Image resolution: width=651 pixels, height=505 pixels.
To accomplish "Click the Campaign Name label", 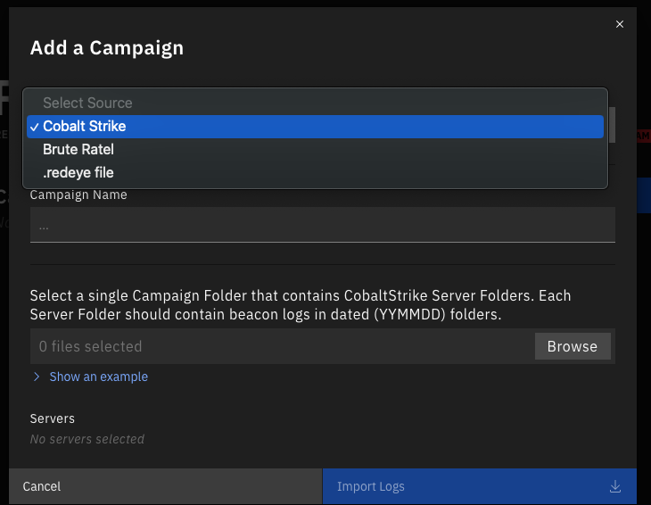I will click(x=78, y=195).
